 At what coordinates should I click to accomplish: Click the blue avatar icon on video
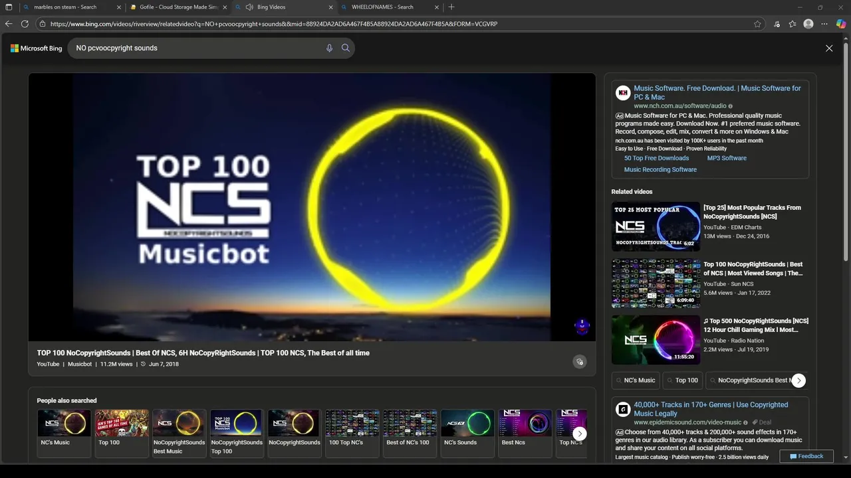click(x=582, y=326)
